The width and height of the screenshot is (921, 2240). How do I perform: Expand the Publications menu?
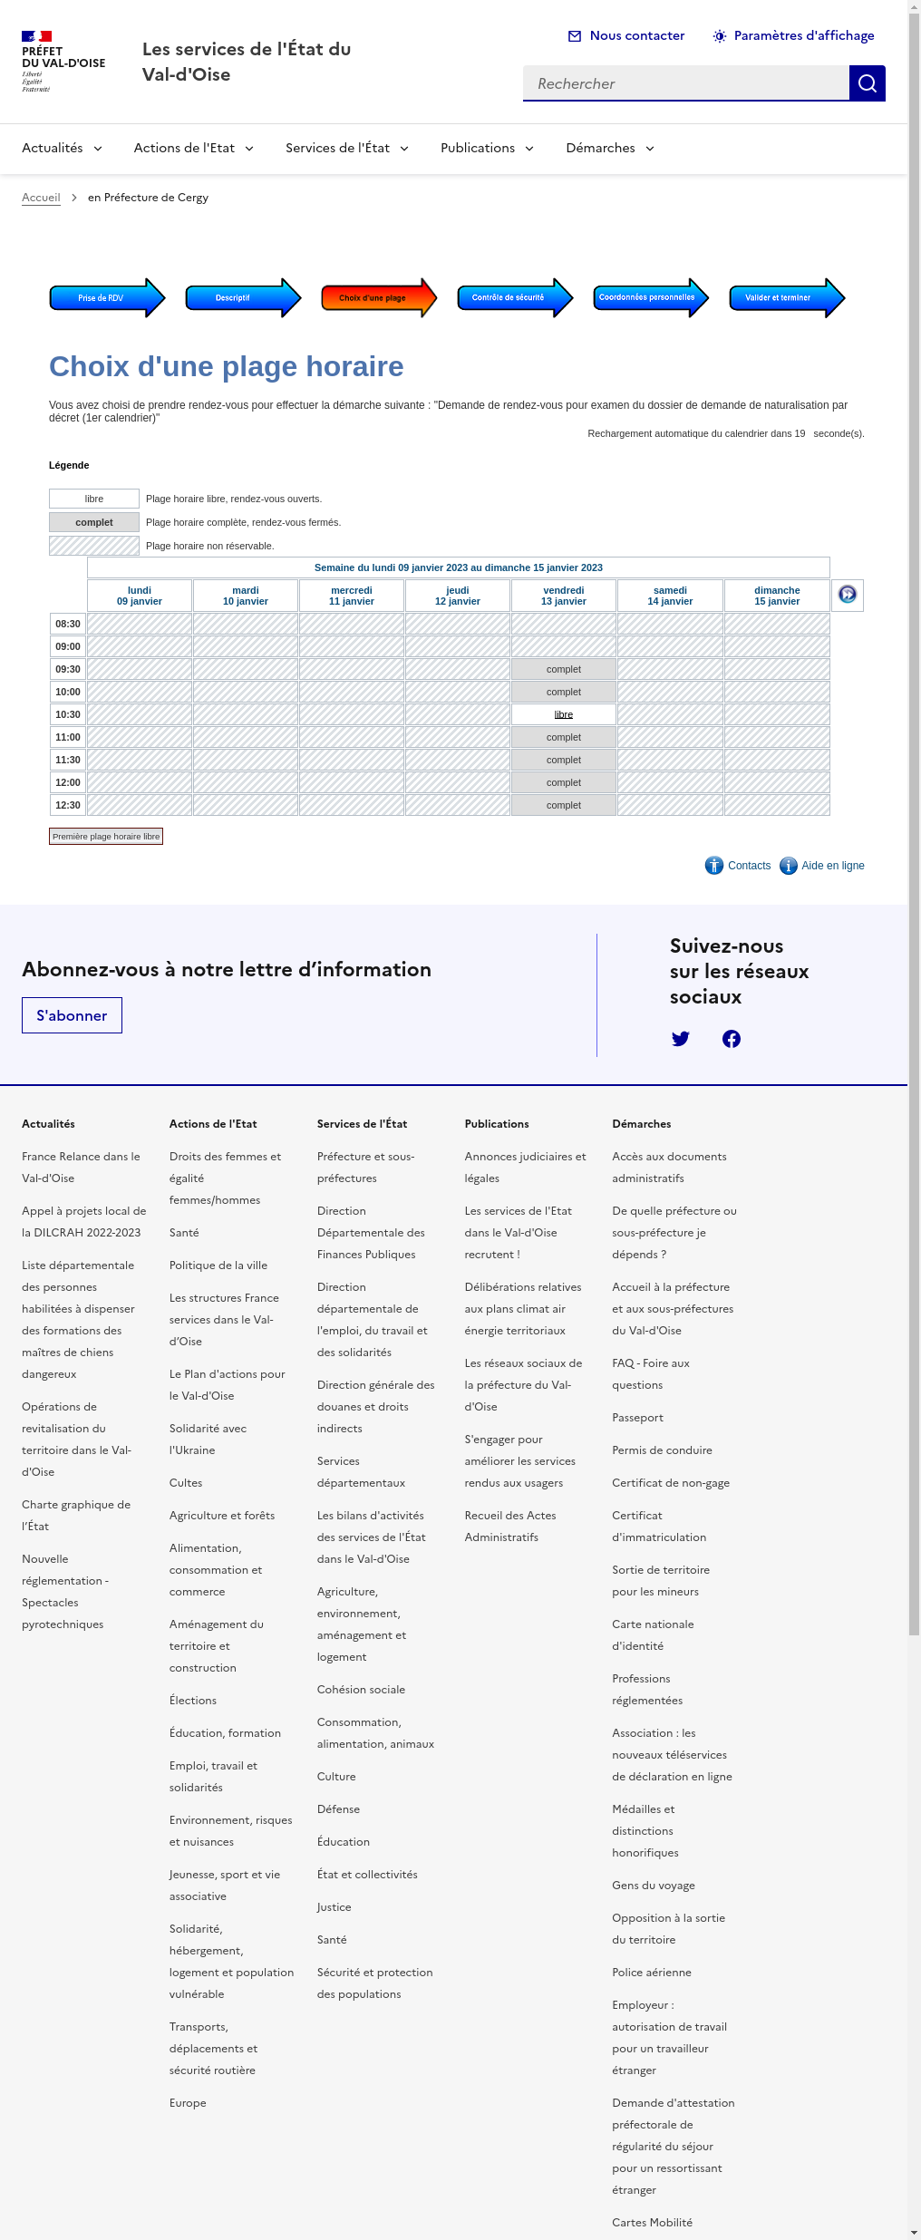(488, 148)
